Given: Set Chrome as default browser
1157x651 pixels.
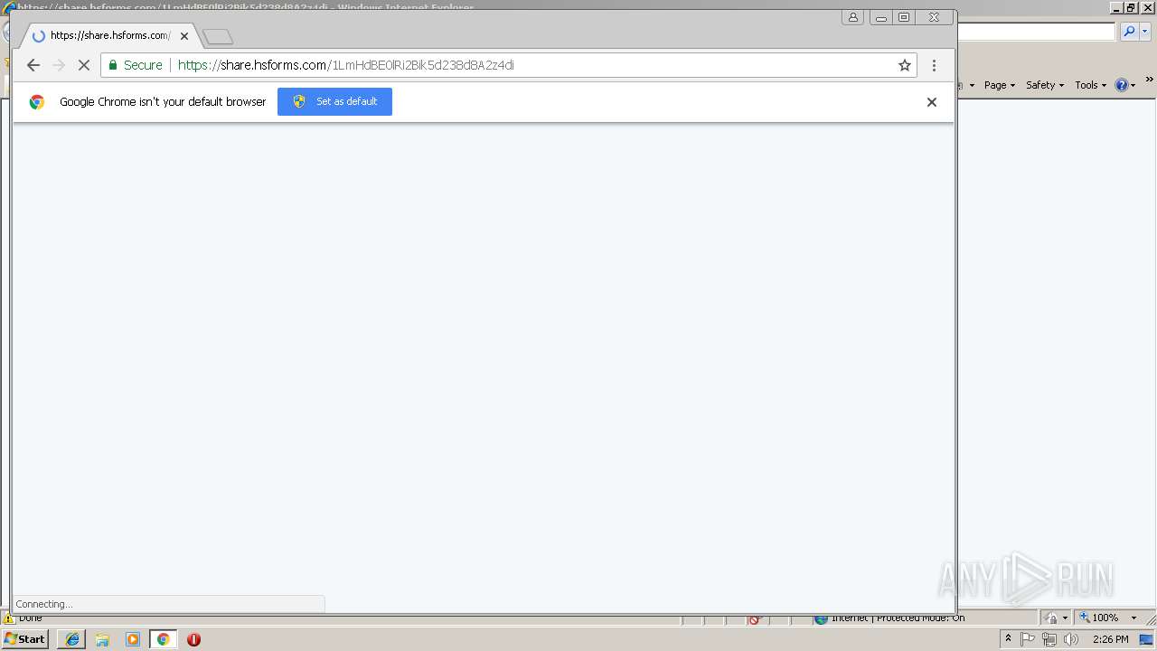Looking at the screenshot, I should coord(334,101).
